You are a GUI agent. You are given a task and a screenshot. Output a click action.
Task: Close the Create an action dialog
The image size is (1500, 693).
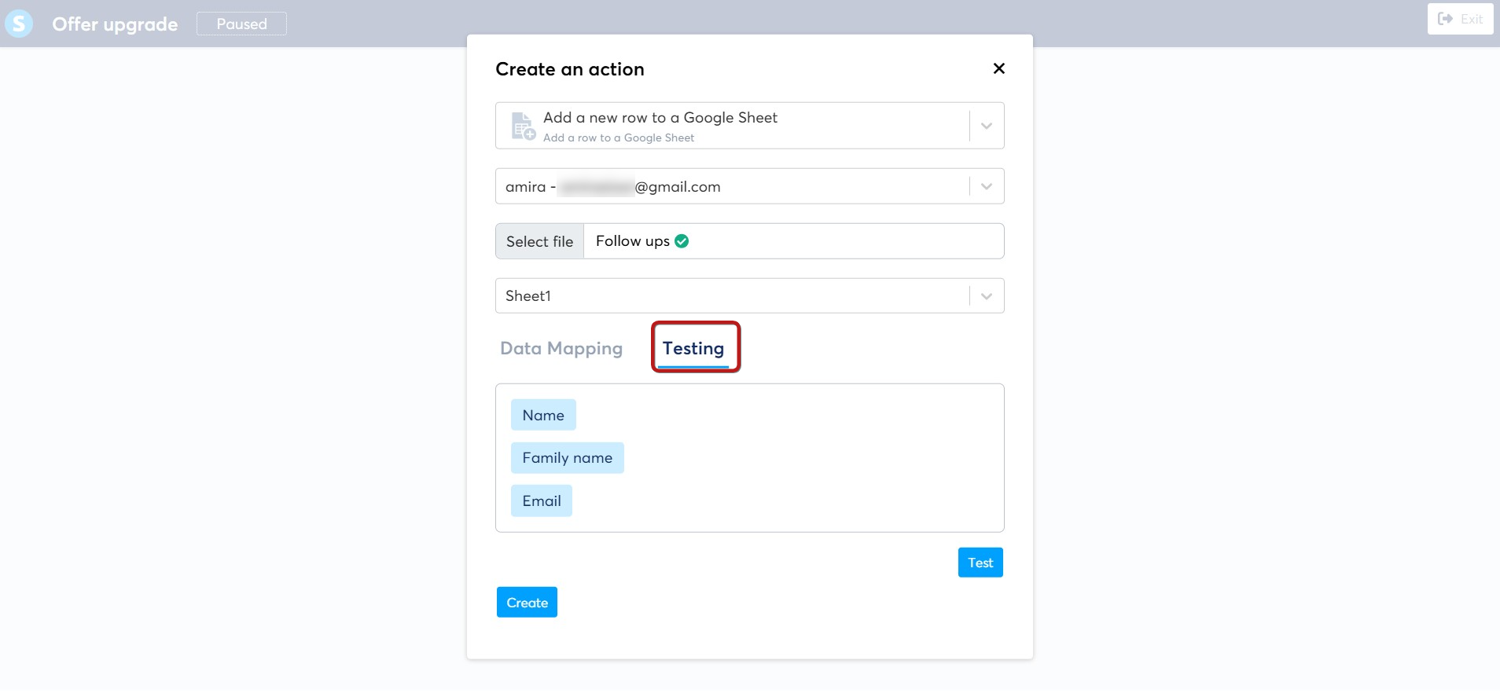tap(998, 68)
